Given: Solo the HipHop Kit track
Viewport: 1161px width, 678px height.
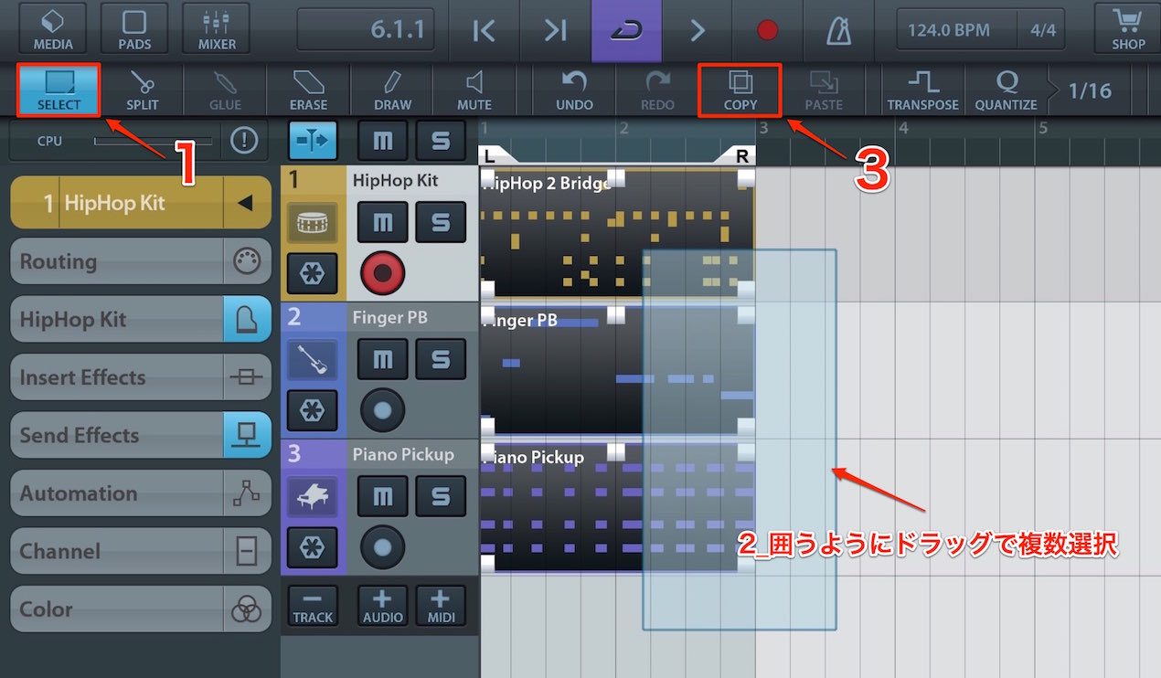Looking at the screenshot, I should [x=441, y=223].
